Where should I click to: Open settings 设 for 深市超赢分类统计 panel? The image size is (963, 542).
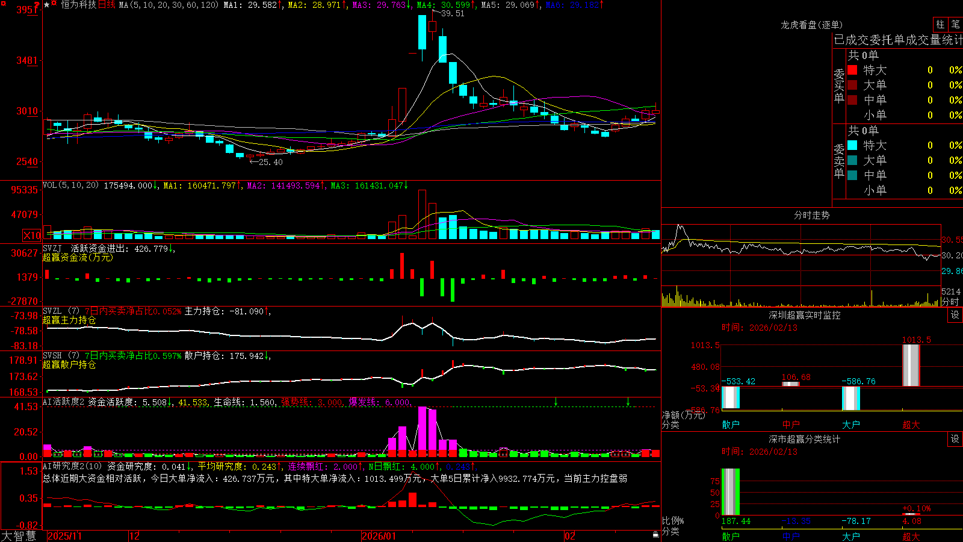point(955,439)
